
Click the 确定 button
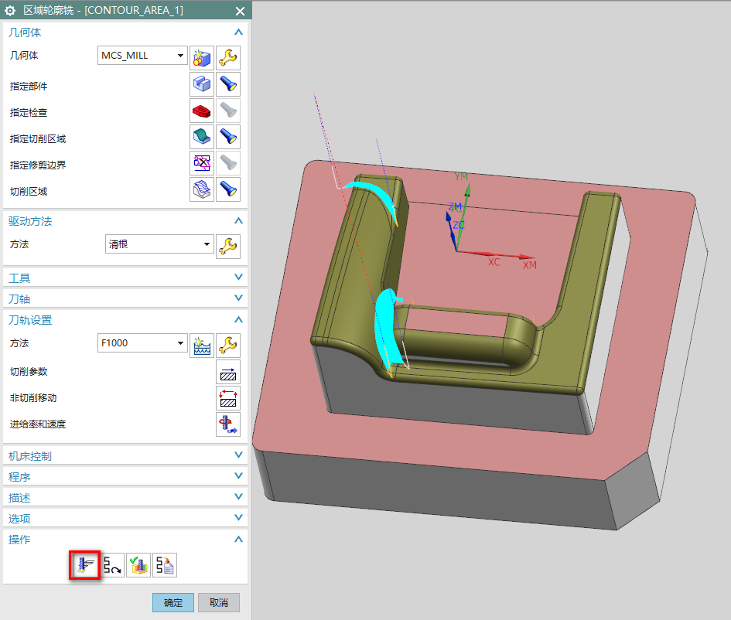[x=173, y=603]
